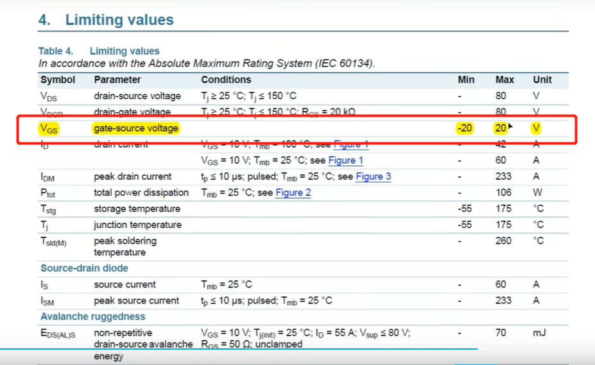This screenshot has width=595, height=365.
Task: Select the ISM symbol cell
Action: 47,301
